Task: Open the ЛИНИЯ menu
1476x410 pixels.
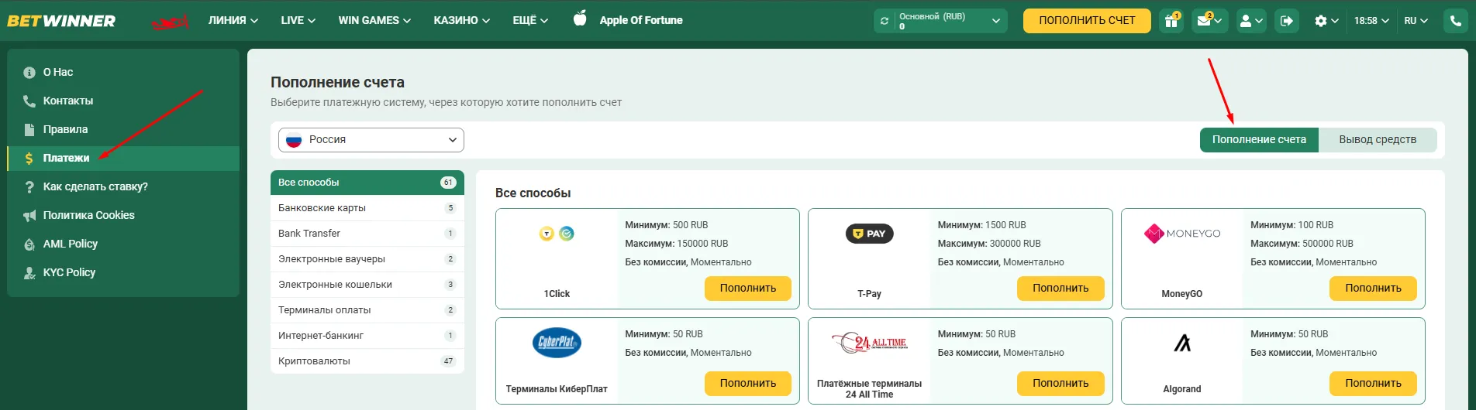Action: pyautogui.click(x=233, y=21)
